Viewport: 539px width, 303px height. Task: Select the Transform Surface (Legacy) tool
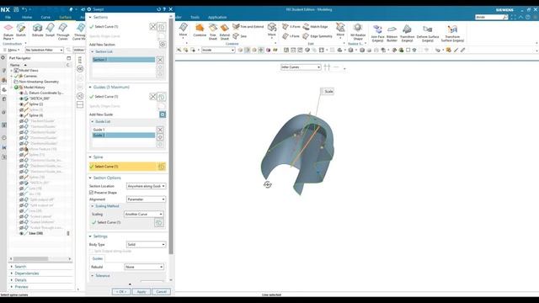[452, 33]
